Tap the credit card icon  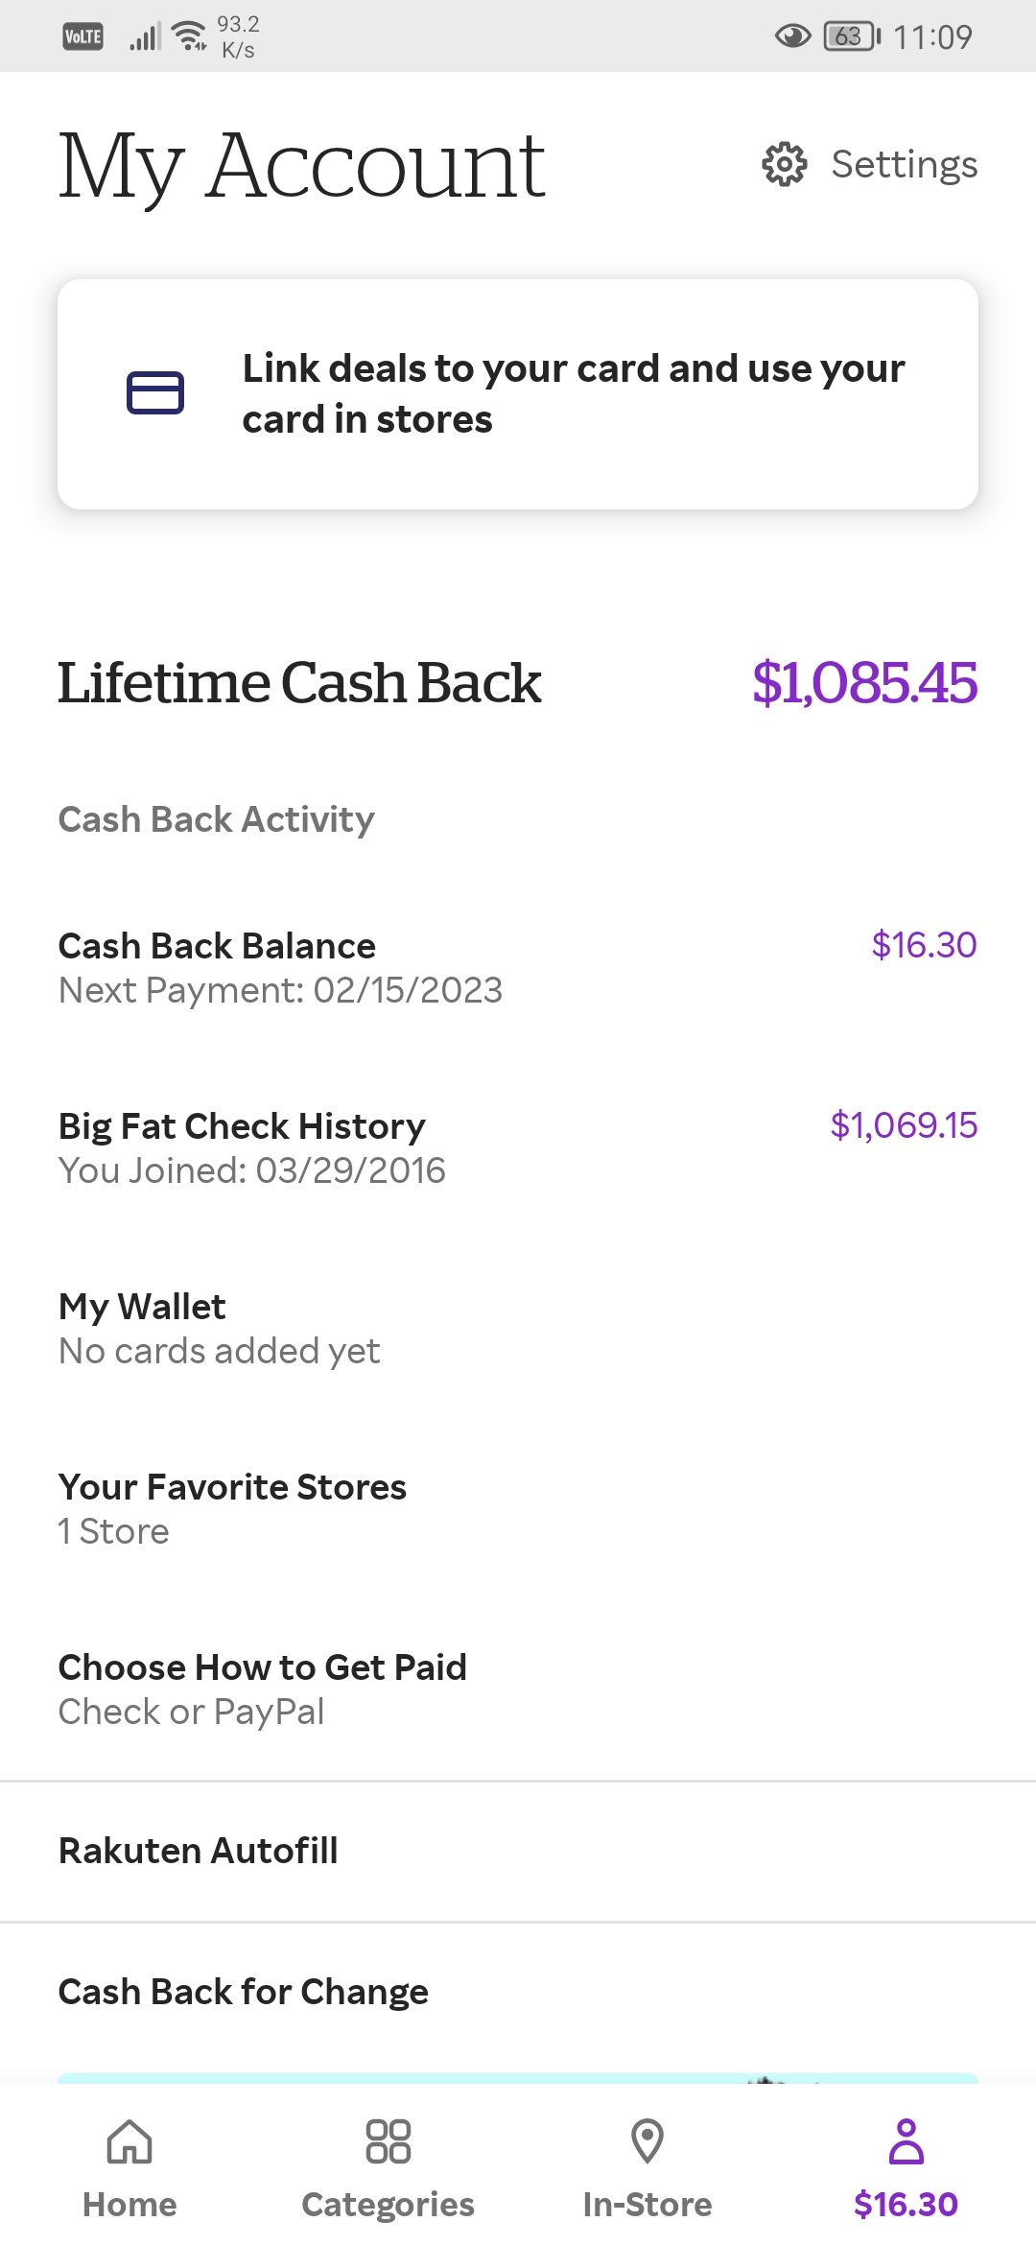tap(155, 393)
